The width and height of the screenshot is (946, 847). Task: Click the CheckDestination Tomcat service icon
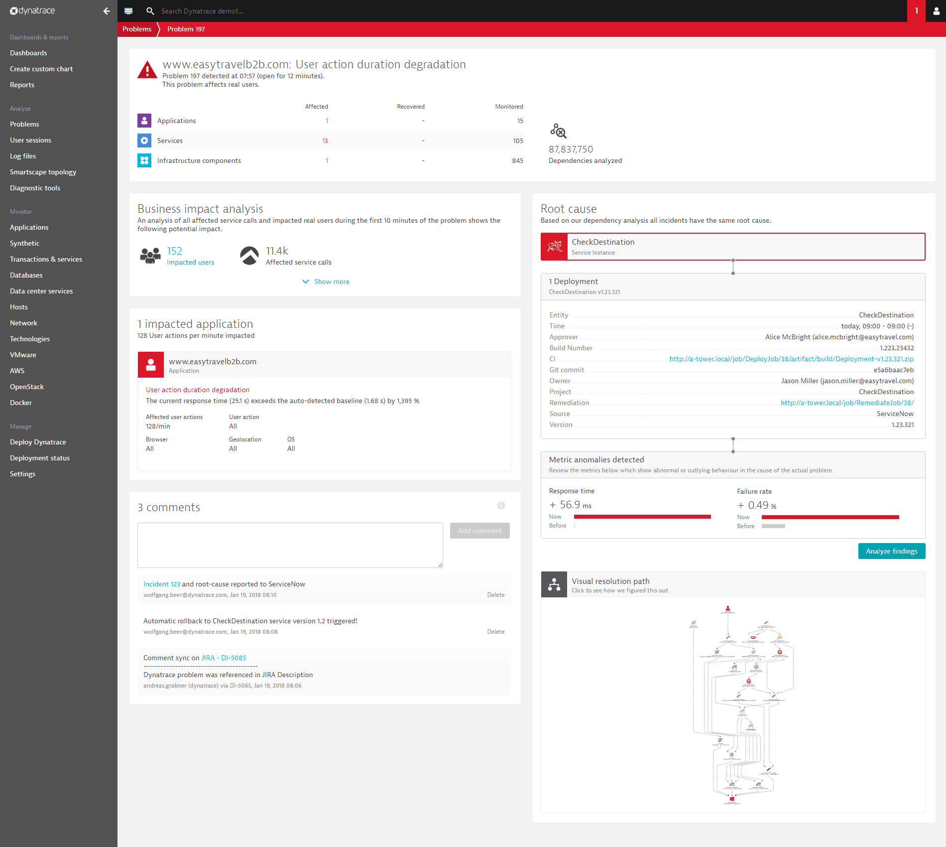click(x=555, y=247)
